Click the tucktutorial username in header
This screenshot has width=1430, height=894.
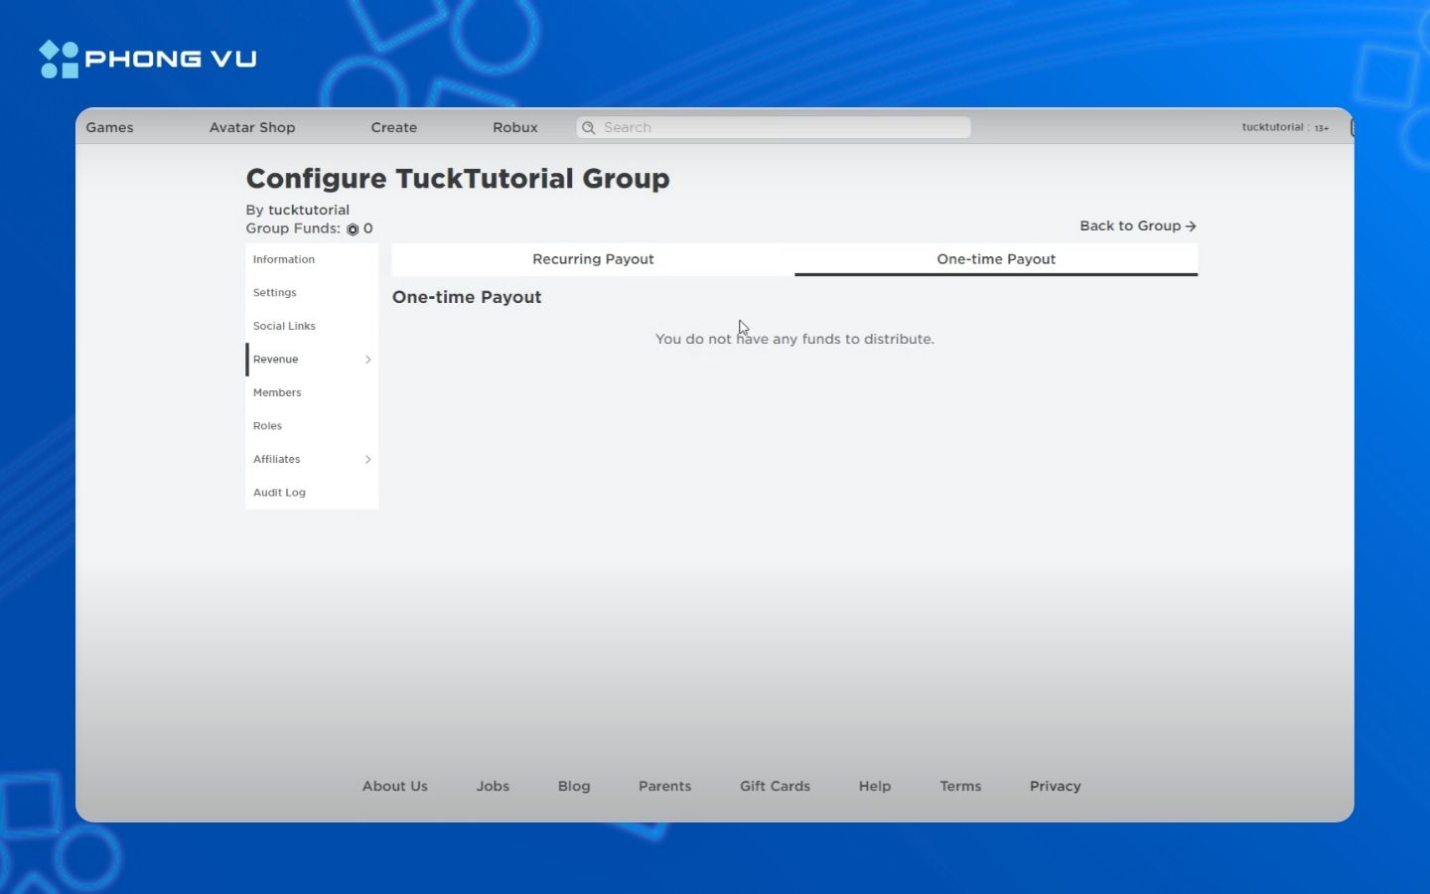[1272, 127]
